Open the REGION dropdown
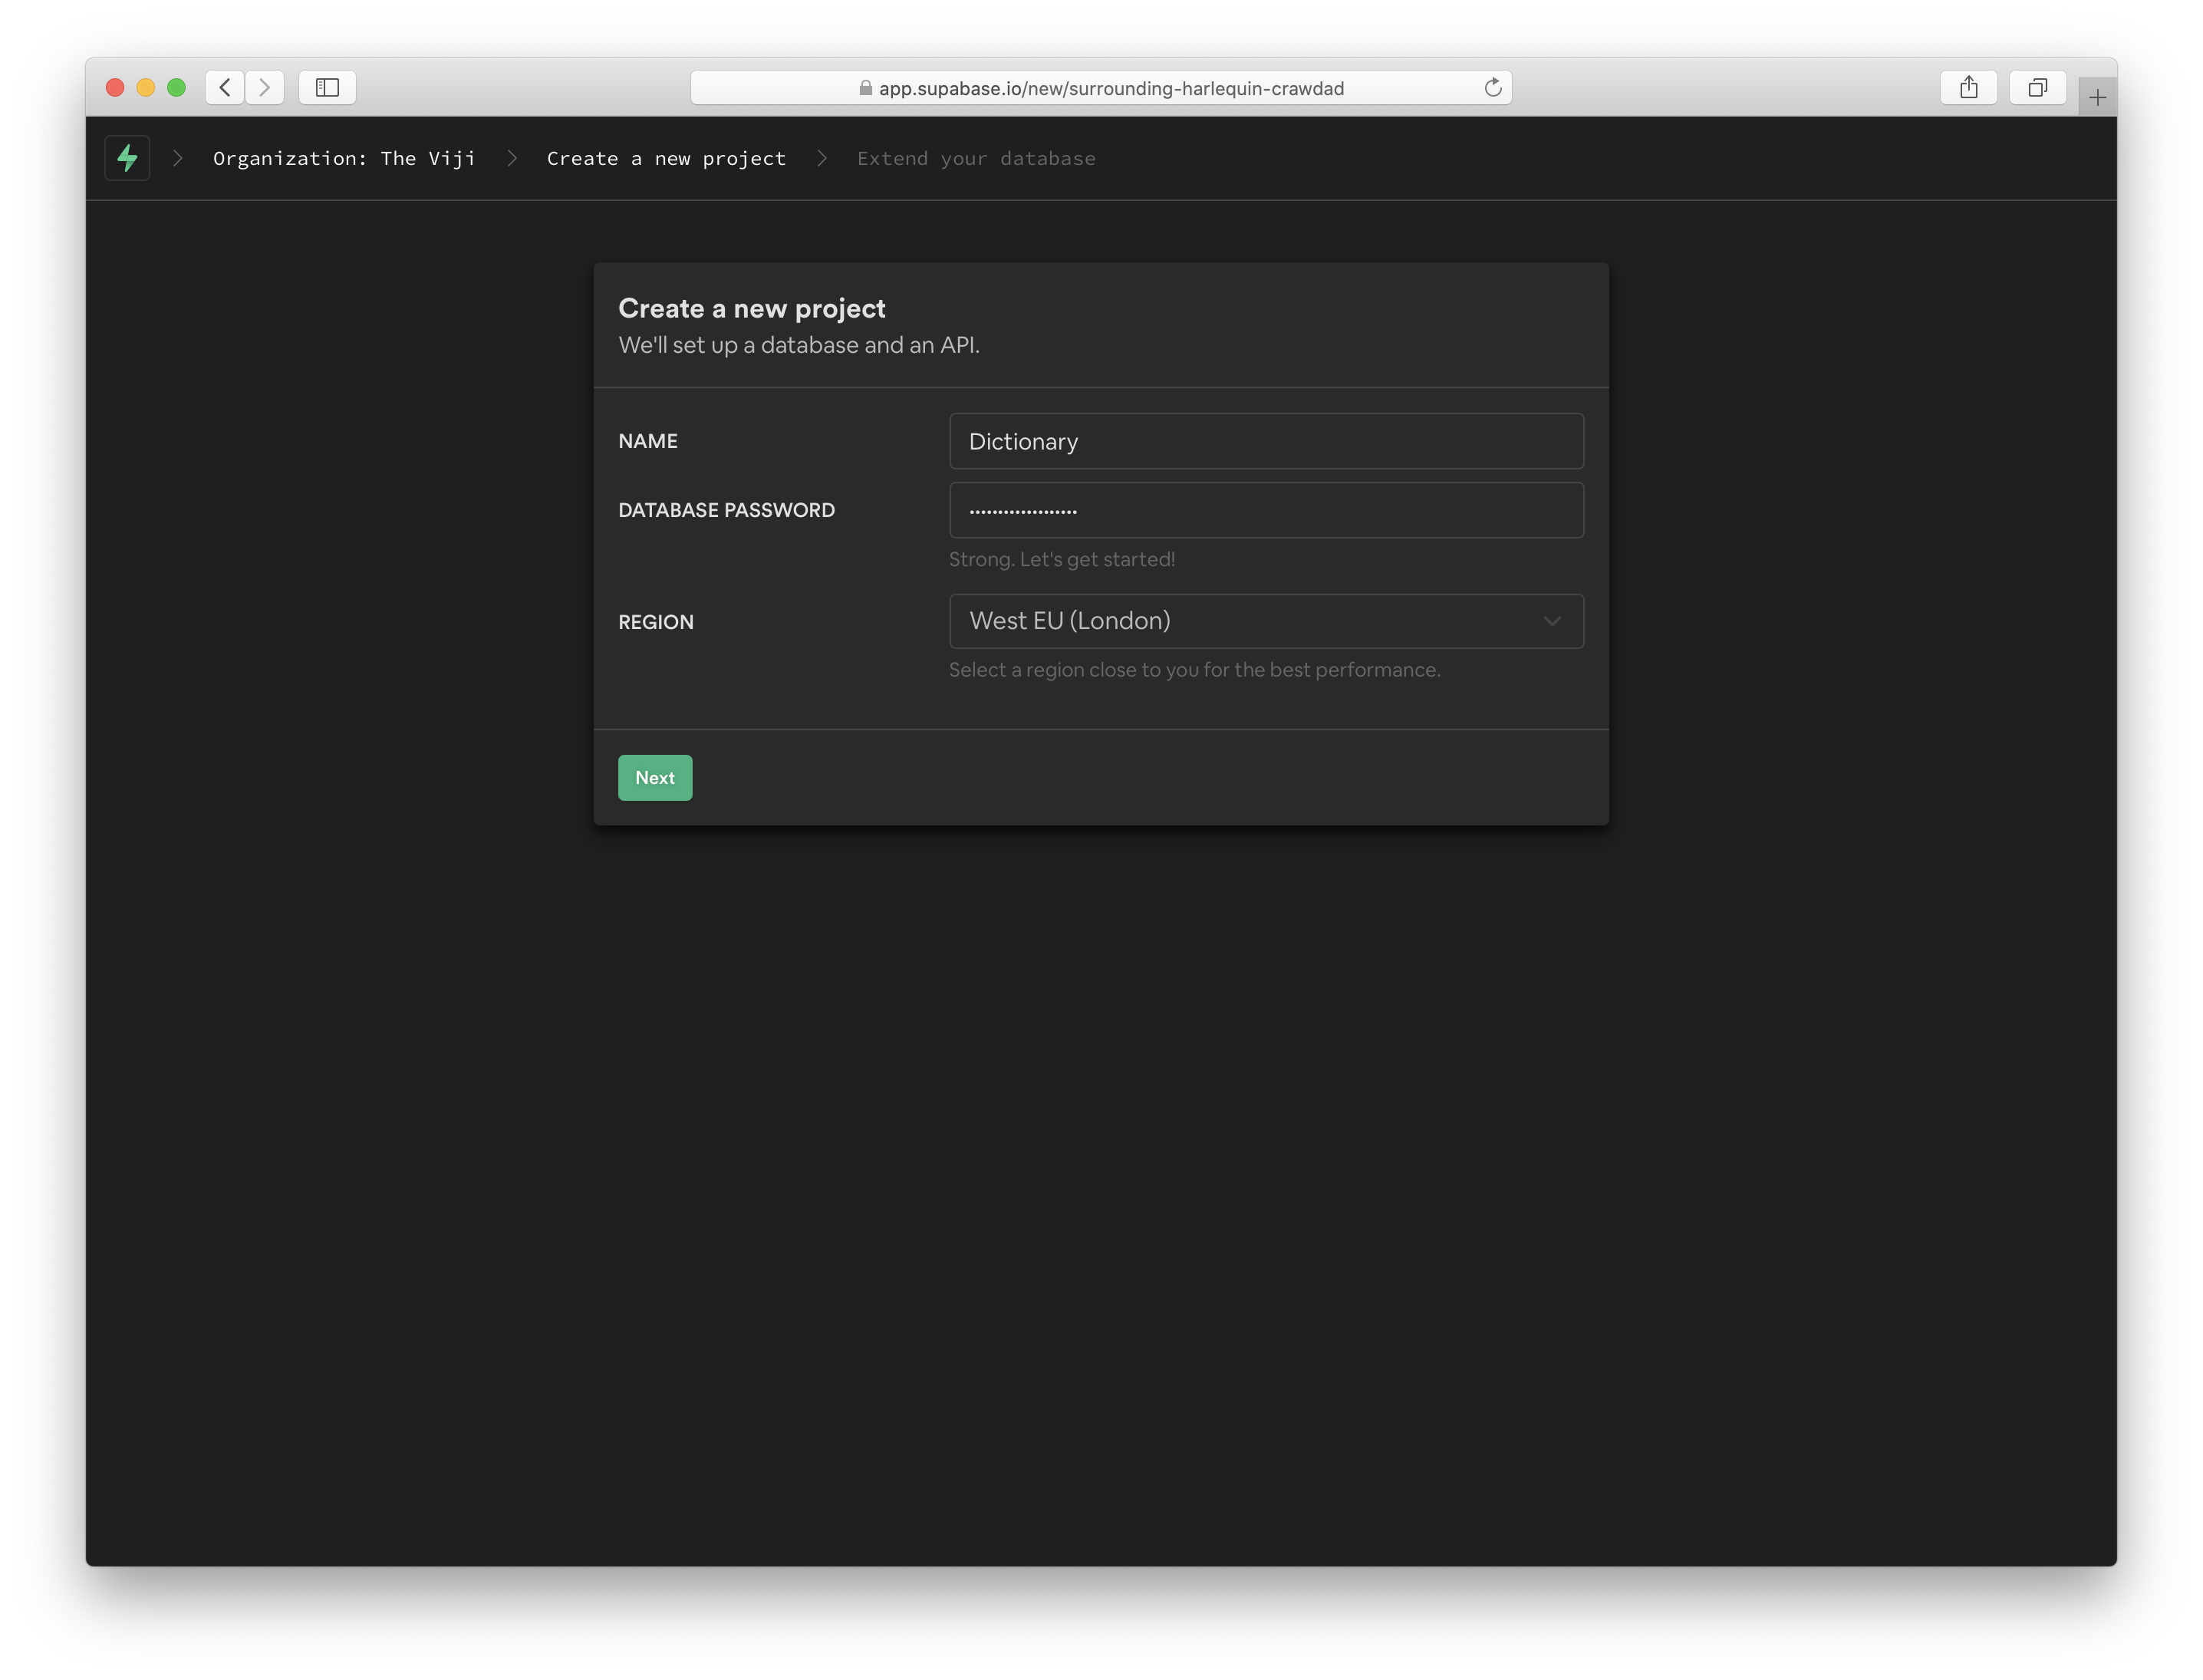The height and width of the screenshot is (1680, 2203). pos(1265,620)
